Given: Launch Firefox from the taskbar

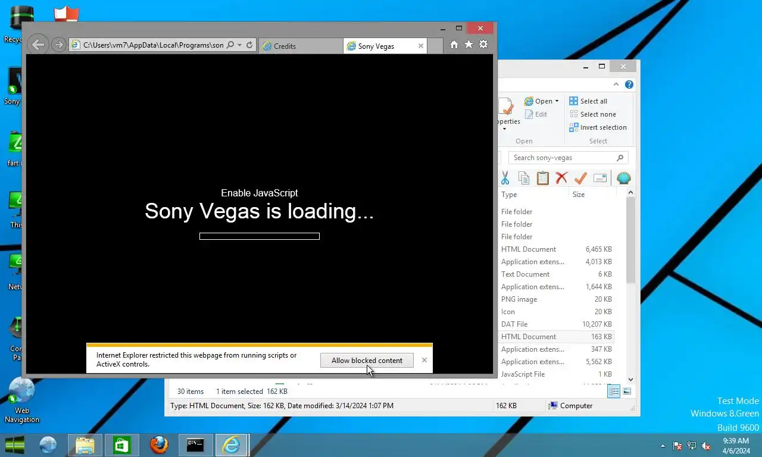Looking at the screenshot, I should tap(158, 445).
